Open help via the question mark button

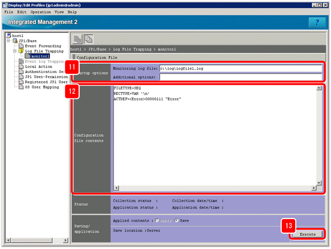(316, 23)
